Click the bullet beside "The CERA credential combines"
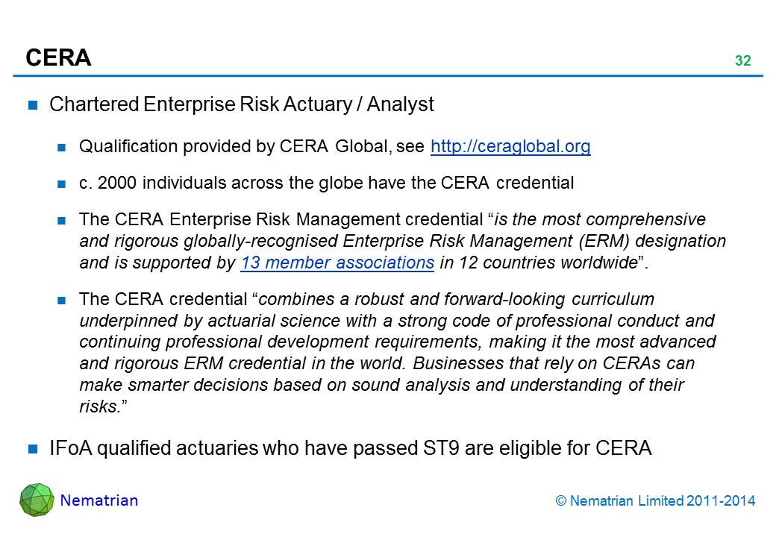This screenshot has width=776, height=537. coord(63,301)
